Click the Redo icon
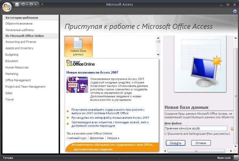 pyautogui.click(x=31, y=5)
